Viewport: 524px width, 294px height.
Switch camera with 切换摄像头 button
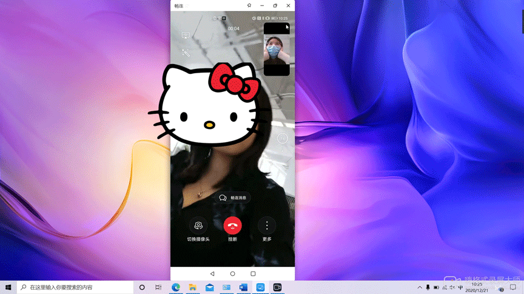pyautogui.click(x=198, y=226)
